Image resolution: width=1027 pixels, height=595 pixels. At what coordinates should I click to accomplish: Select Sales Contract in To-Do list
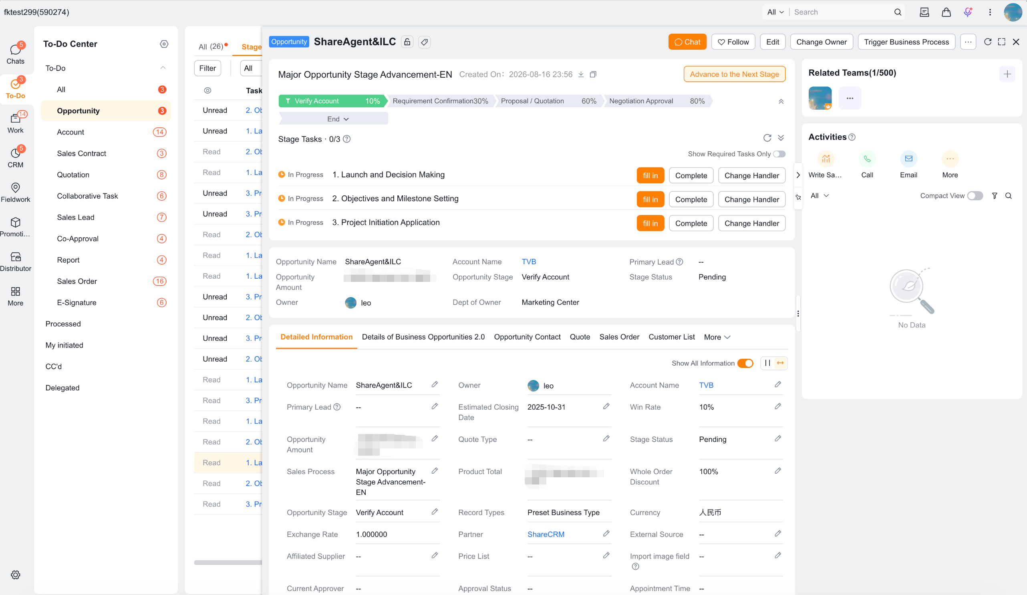pos(106,153)
